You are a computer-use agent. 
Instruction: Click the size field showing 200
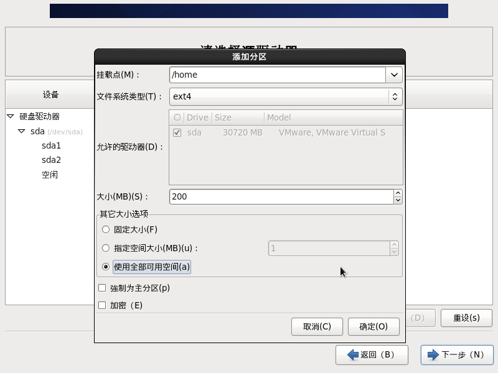coord(282,196)
